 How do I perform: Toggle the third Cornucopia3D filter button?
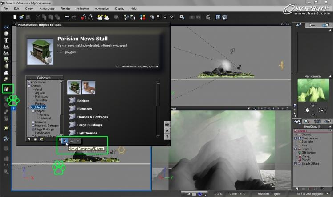pos(78,141)
